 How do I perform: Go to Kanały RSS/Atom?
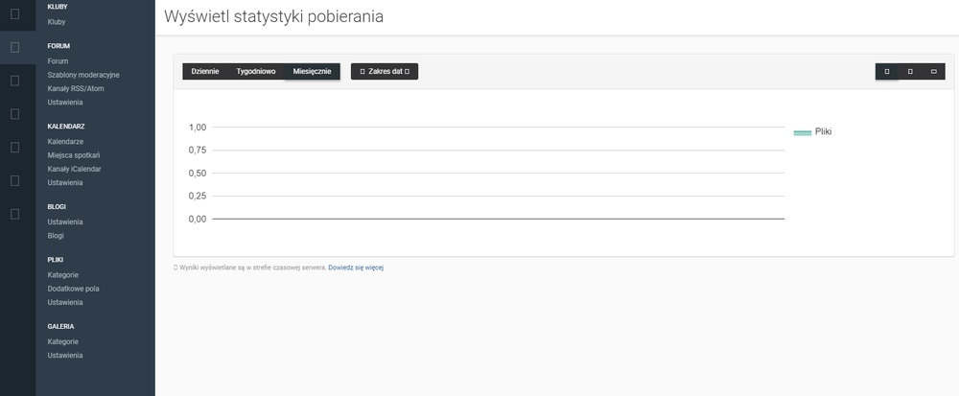pyautogui.click(x=74, y=88)
